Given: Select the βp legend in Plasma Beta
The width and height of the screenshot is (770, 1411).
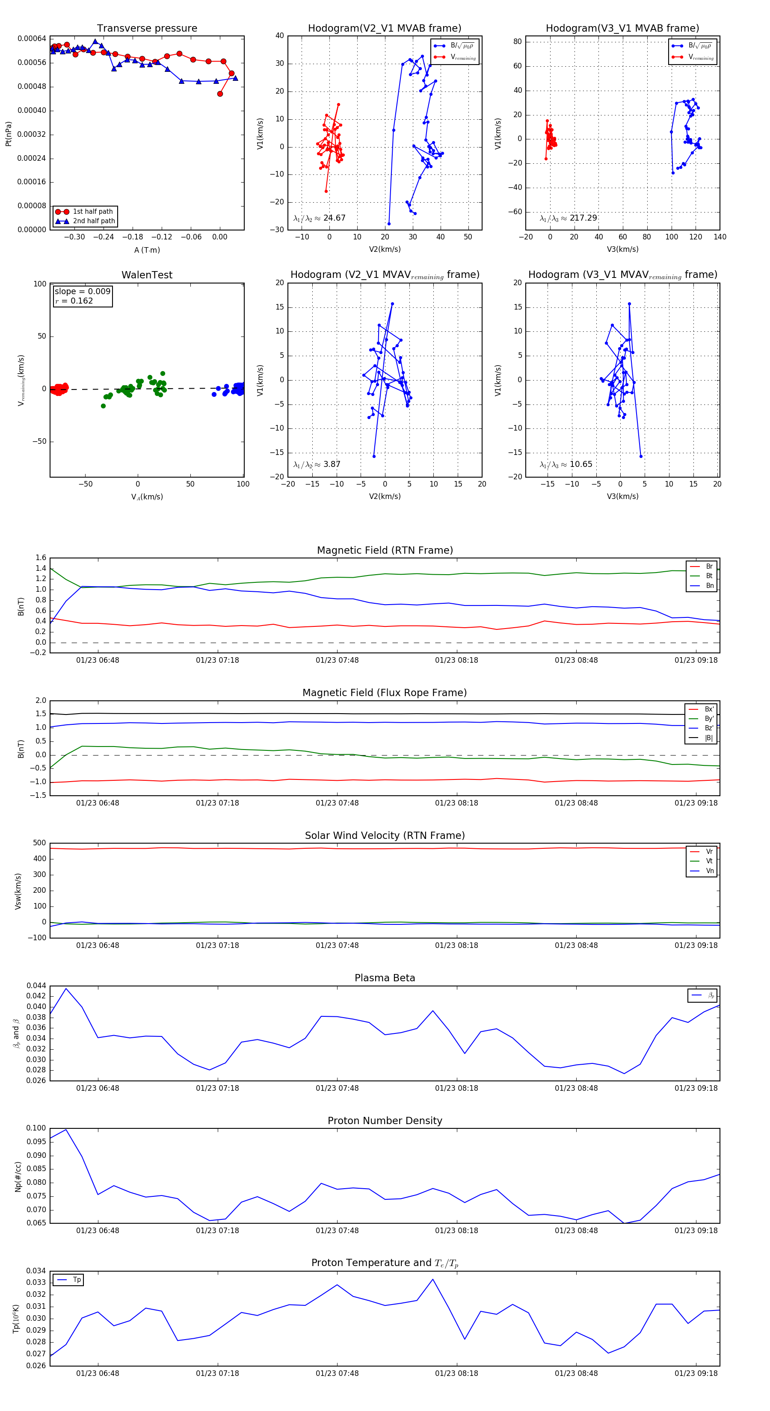Looking at the screenshot, I should click(702, 995).
